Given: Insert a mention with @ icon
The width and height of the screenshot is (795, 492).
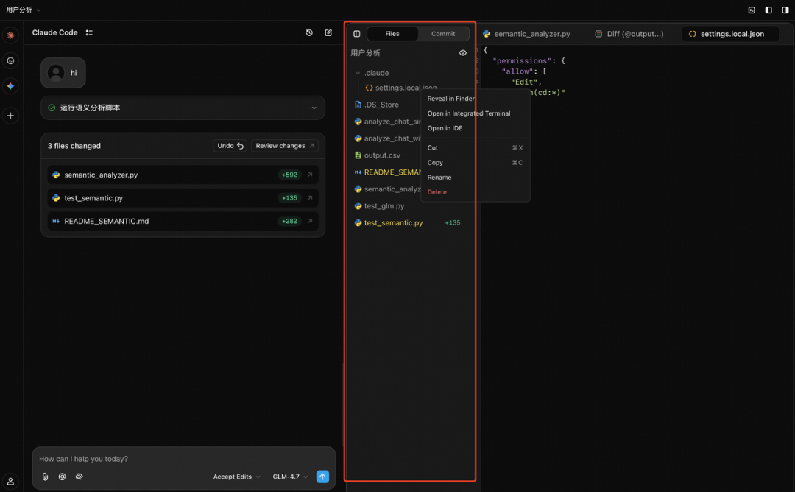Looking at the screenshot, I should pyautogui.click(x=63, y=477).
